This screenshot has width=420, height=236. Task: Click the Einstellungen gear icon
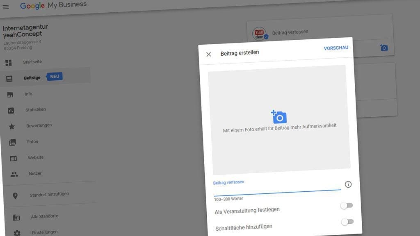17,233
